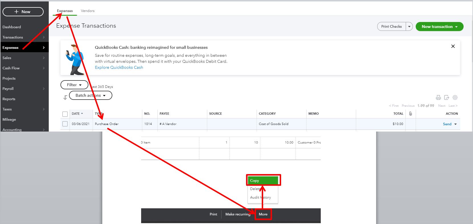Select Expenses in the left navigation
The height and width of the screenshot is (224, 473).
pos(11,48)
